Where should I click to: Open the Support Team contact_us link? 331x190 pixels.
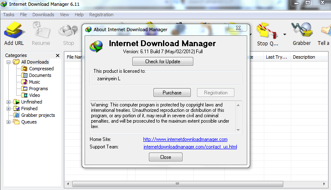(x=190, y=147)
